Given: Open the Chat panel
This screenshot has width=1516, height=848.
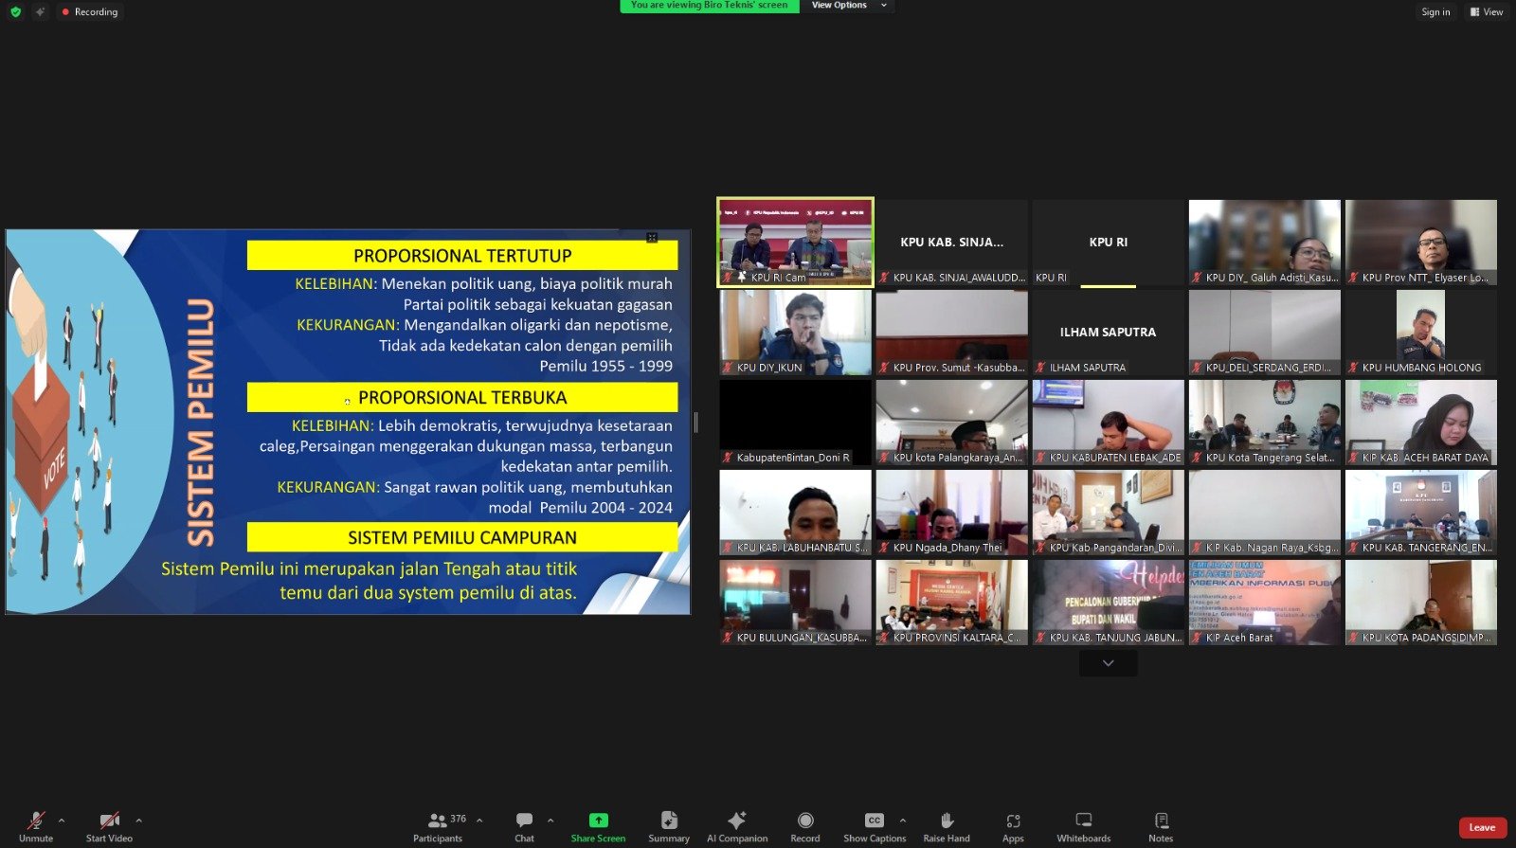Looking at the screenshot, I should 524,825.
